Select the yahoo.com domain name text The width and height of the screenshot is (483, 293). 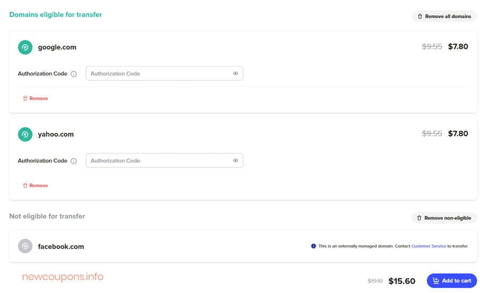point(56,134)
